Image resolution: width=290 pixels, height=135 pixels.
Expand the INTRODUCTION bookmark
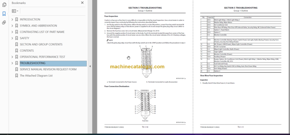coord(12,19)
